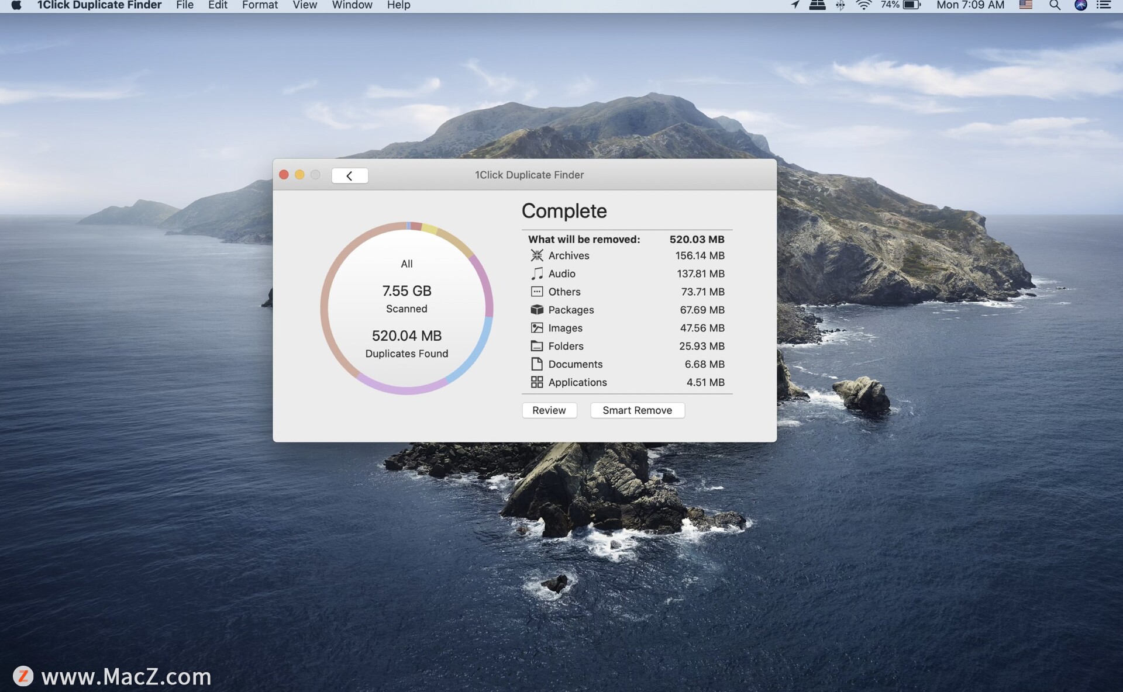Open the Window menu
Image resolution: width=1123 pixels, height=692 pixels.
pos(352,5)
